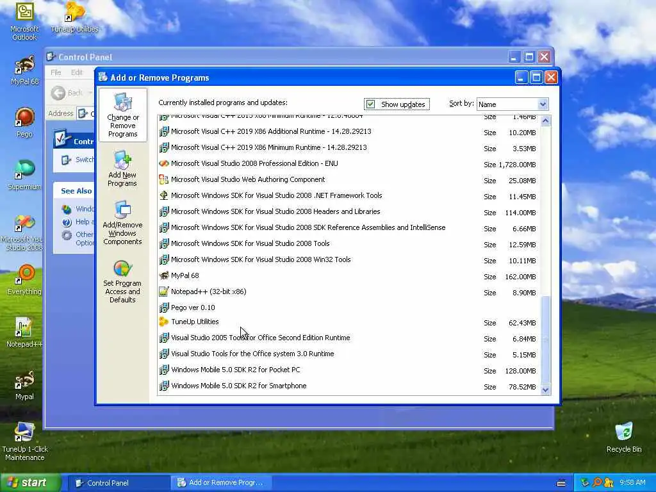Click the keyboard icon in the taskbar
Image resolution: width=656 pixels, height=492 pixels.
click(561, 483)
